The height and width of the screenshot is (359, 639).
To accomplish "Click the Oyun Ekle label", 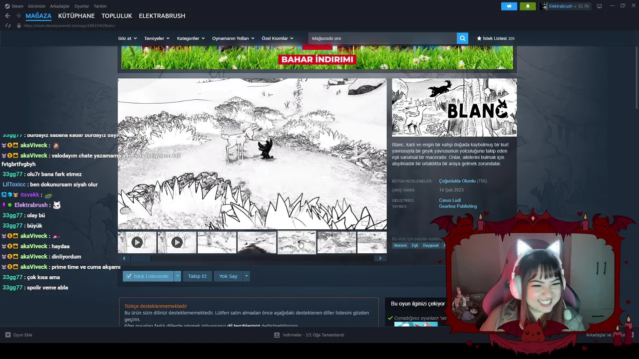I will [22, 335].
